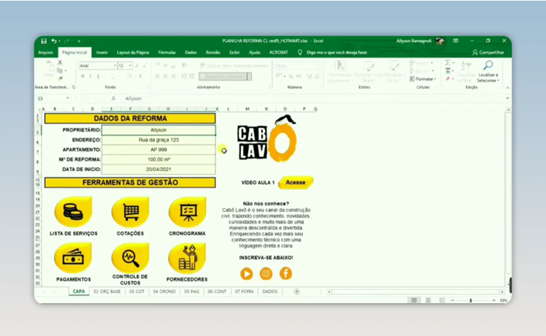This screenshot has width=546, height=336.
Task: Customize Quick Access Toolbar dropdown
Action: pyautogui.click(x=79, y=41)
